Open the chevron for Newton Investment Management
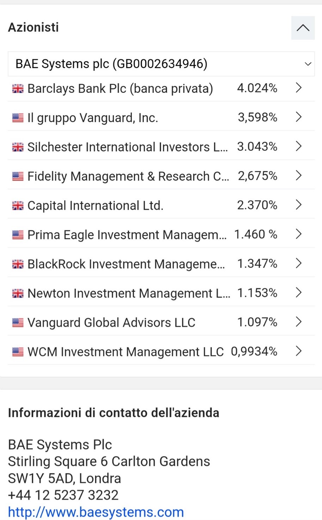This screenshot has width=322, height=520. (298, 293)
